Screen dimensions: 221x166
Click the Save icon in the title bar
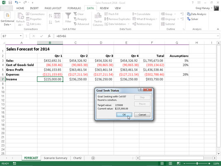click(10, 2)
